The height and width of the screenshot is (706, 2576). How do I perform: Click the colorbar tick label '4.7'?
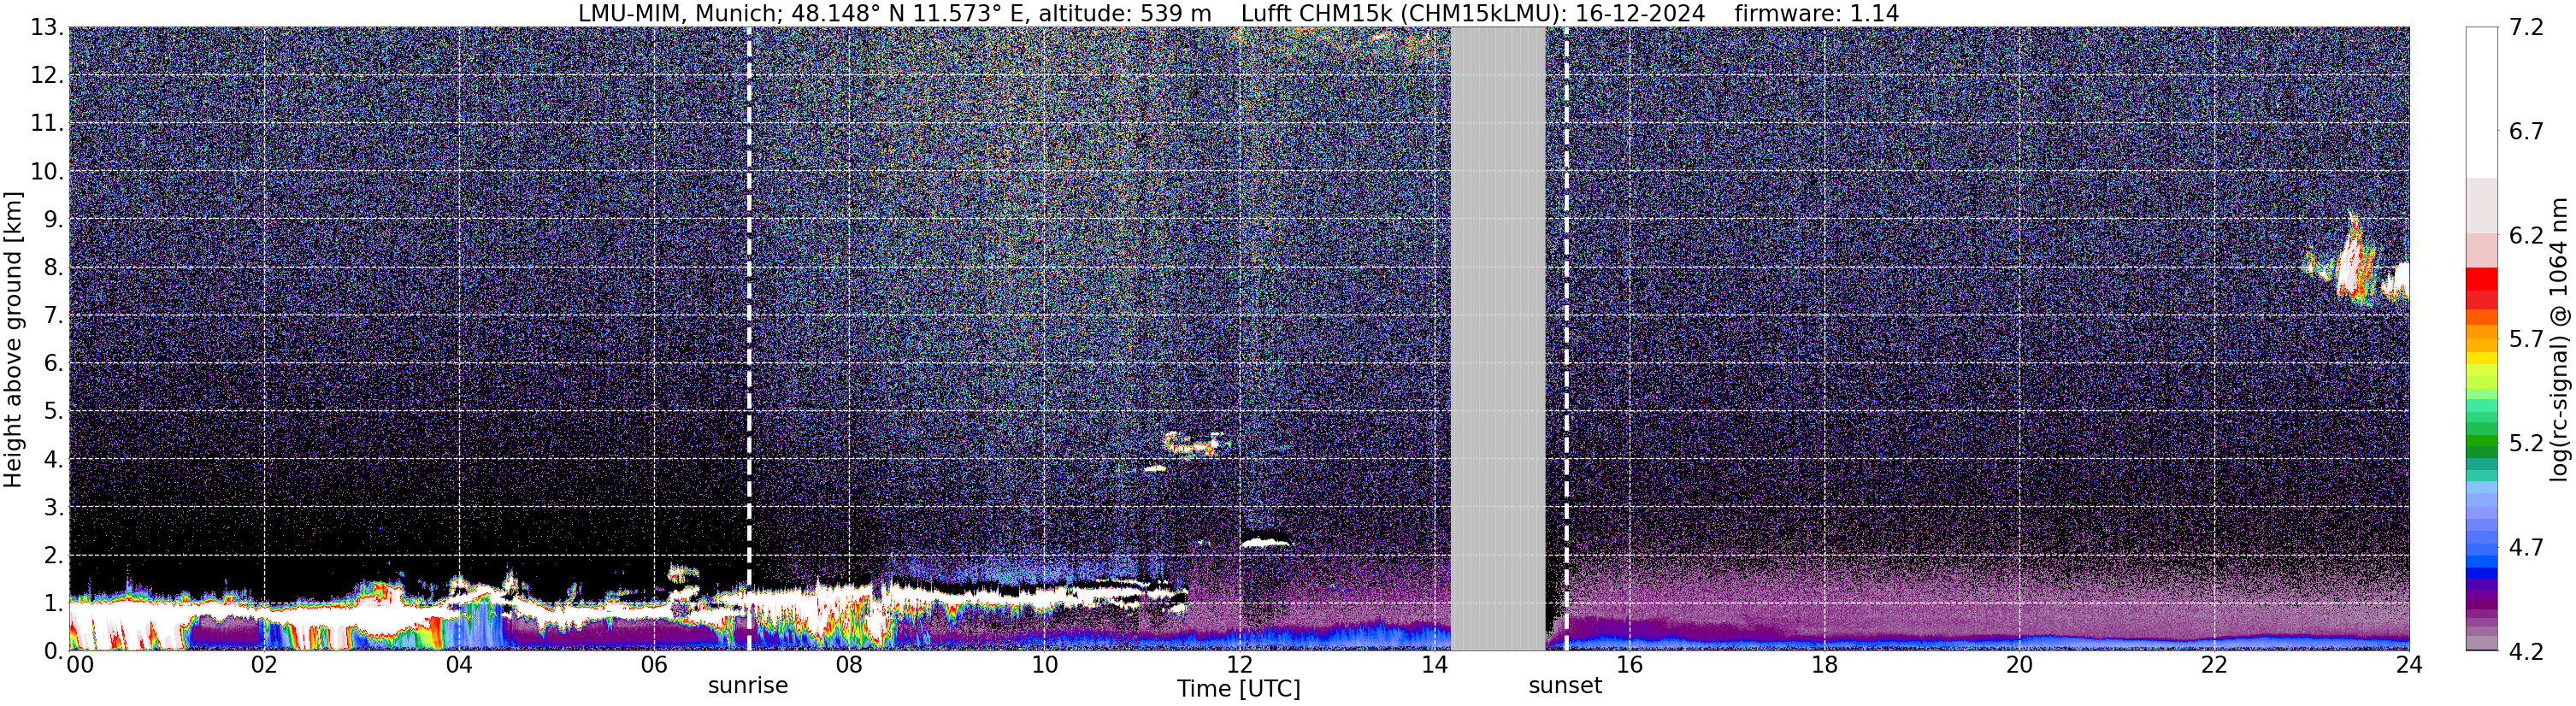tap(2526, 548)
